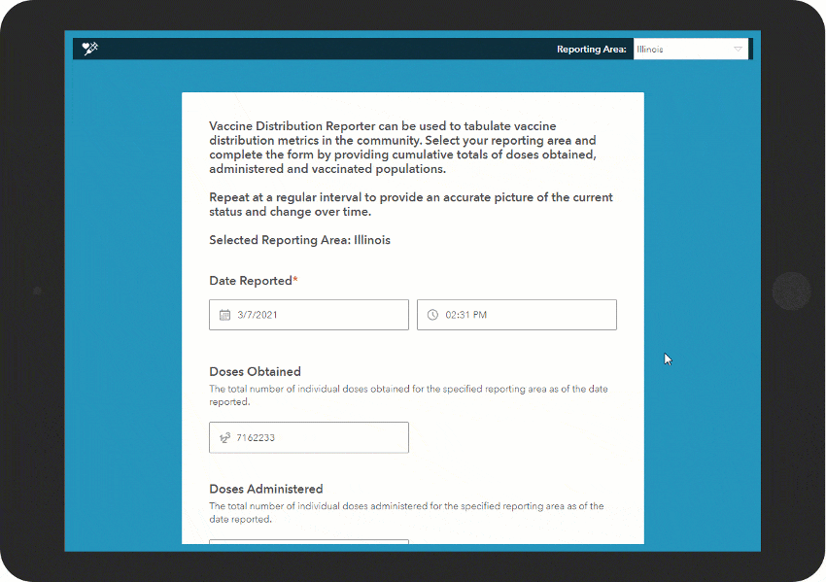Image resolution: width=826 pixels, height=582 pixels.
Task: Click the 'Doses Administered' heading
Action: (x=266, y=489)
